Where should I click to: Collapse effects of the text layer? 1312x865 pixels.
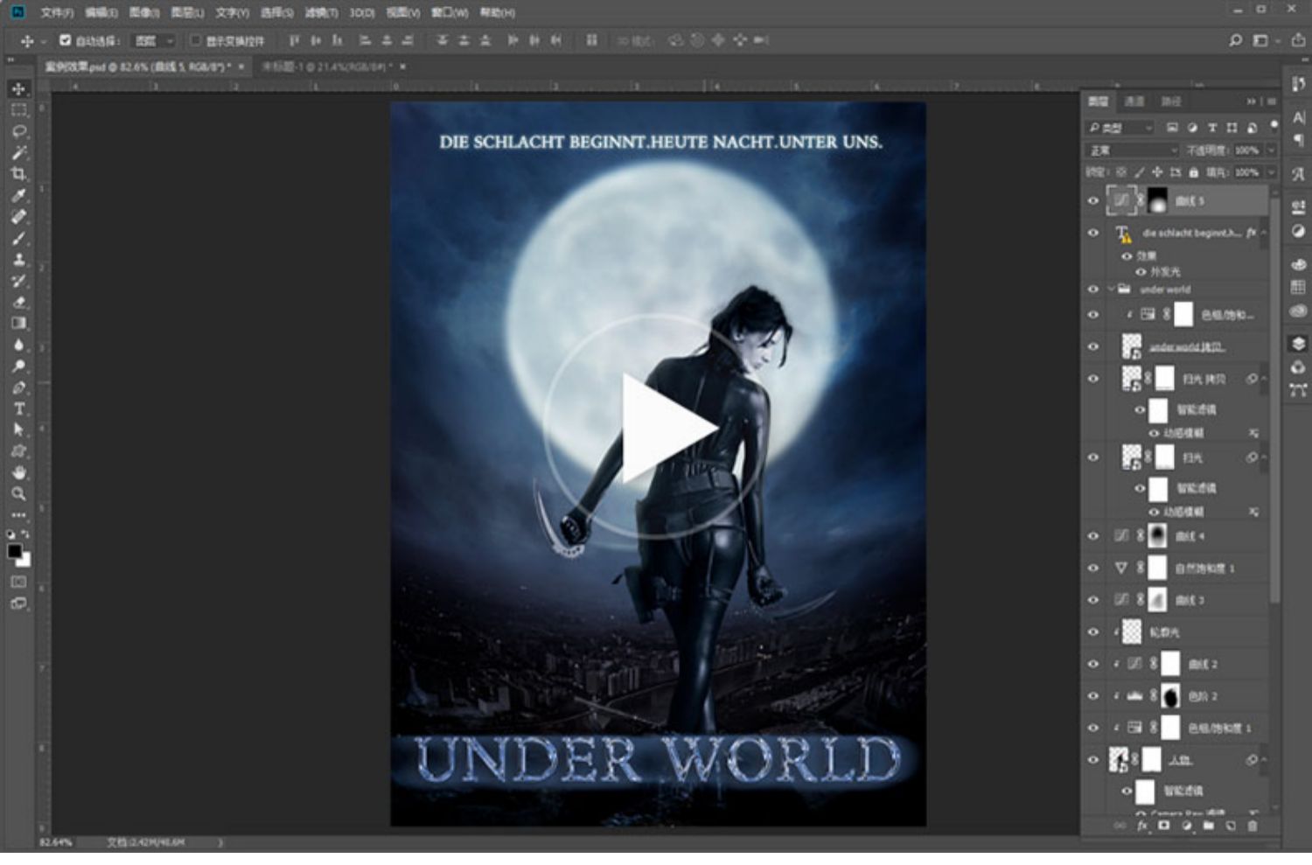click(x=1265, y=234)
